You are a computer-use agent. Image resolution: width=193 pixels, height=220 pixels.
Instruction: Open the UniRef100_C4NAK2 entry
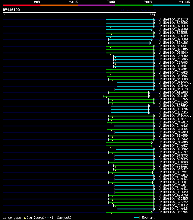click(x=173, y=179)
